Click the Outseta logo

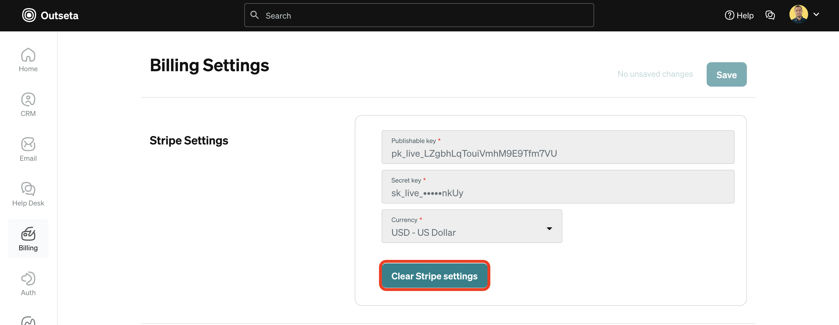(x=50, y=15)
